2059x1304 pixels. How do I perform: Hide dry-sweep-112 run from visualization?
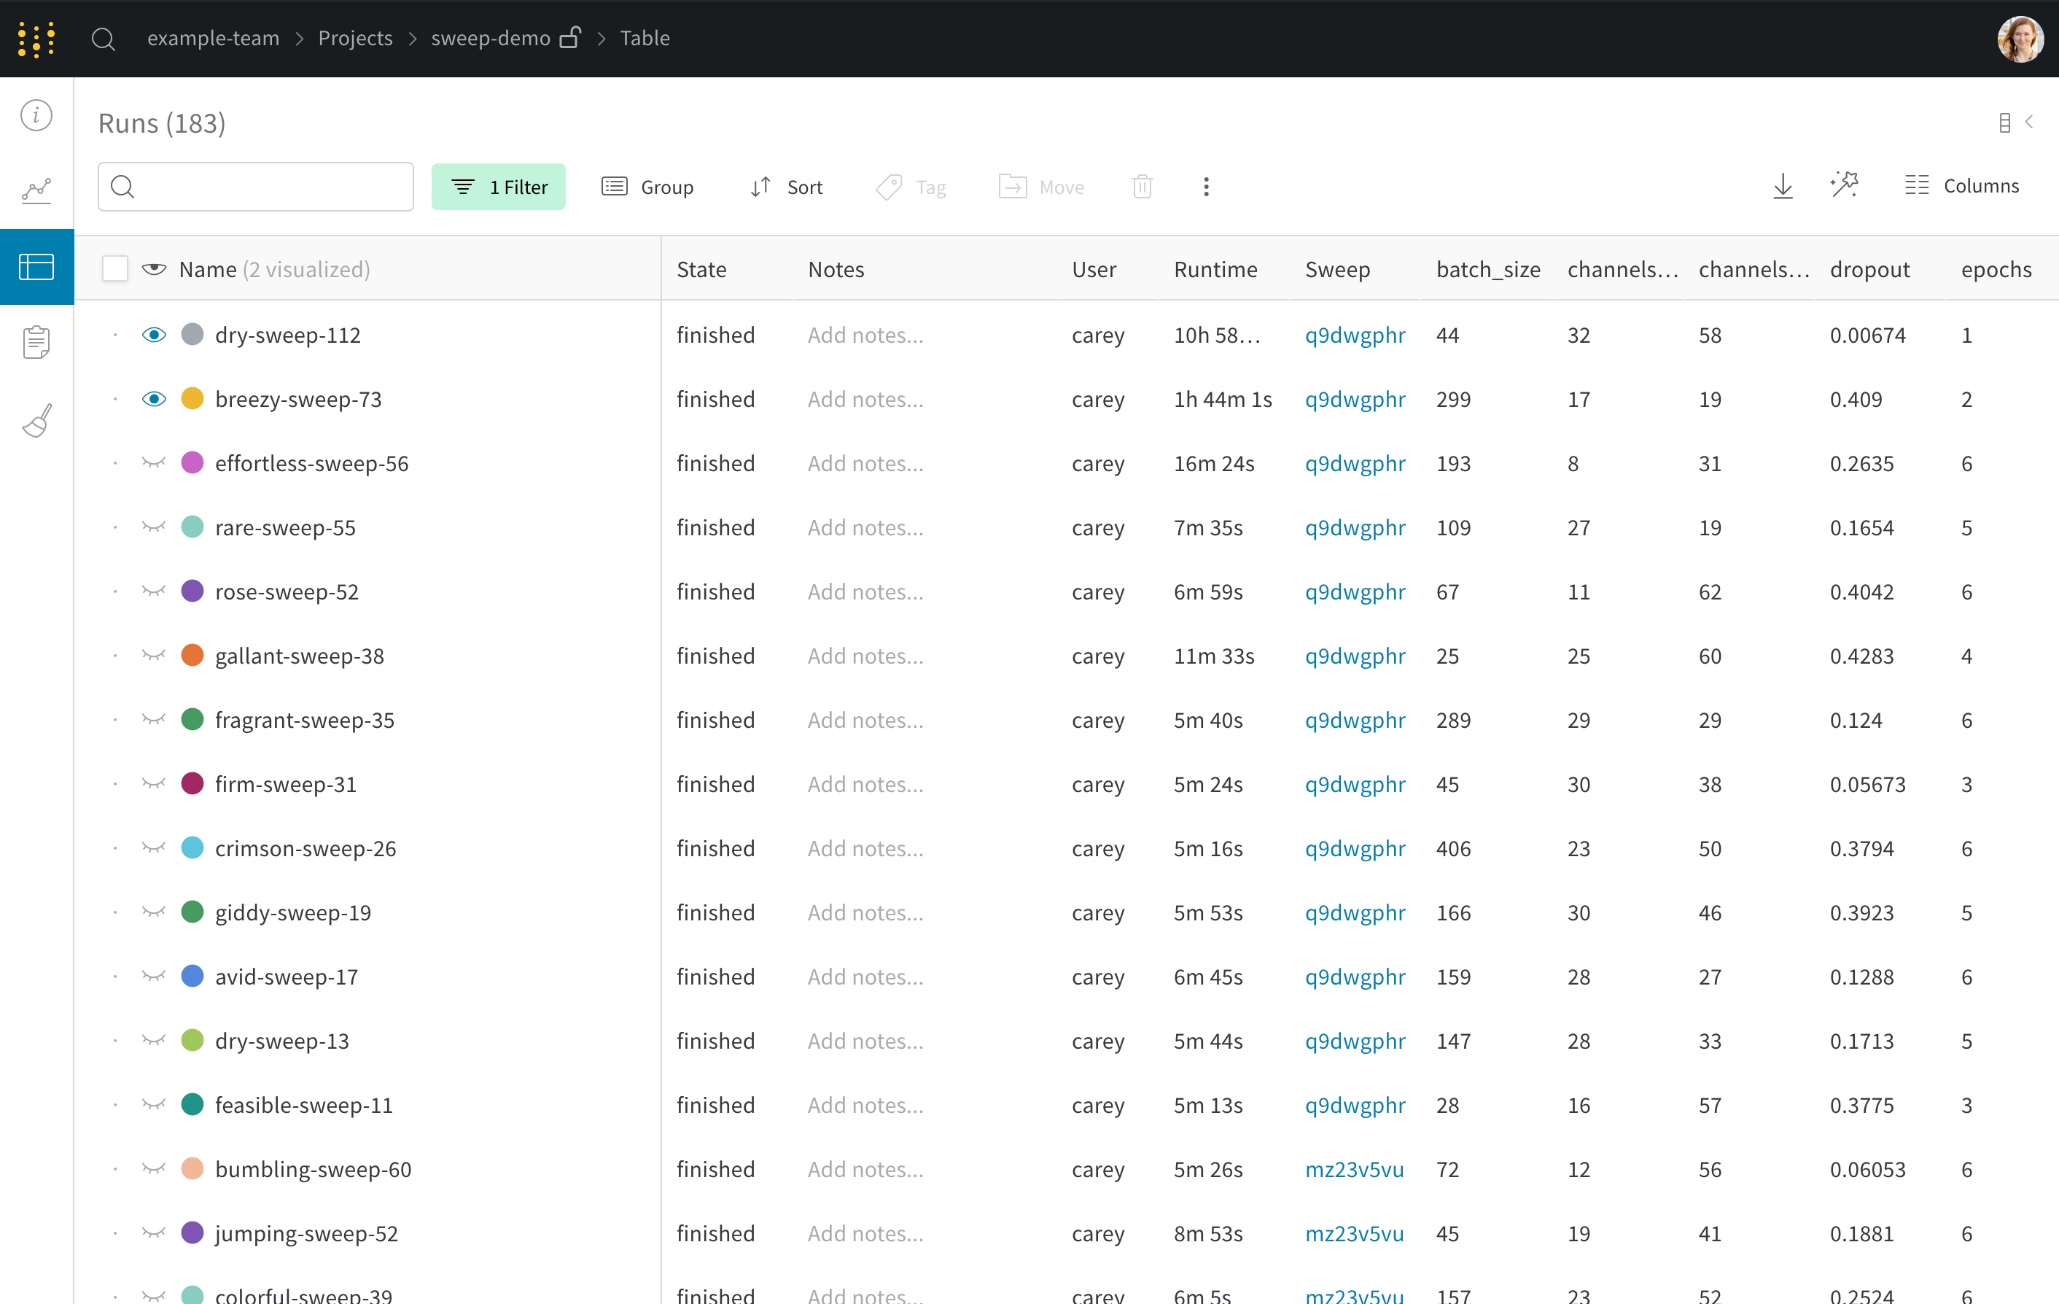(154, 334)
